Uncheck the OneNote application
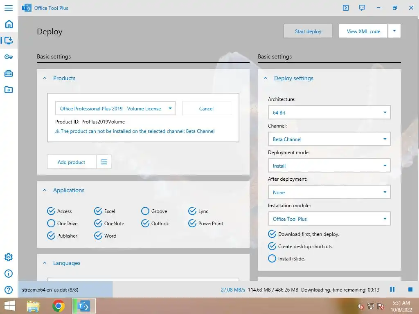Image resolution: width=419 pixels, height=314 pixels. (98, 223)
